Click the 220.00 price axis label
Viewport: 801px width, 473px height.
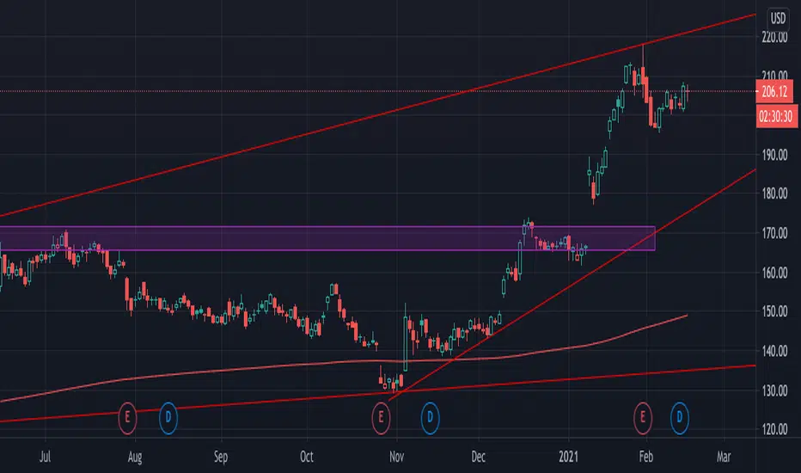[774, 37]
